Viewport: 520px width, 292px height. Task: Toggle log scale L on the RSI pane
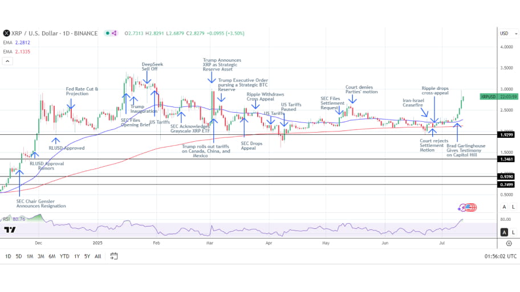point(513,232)
